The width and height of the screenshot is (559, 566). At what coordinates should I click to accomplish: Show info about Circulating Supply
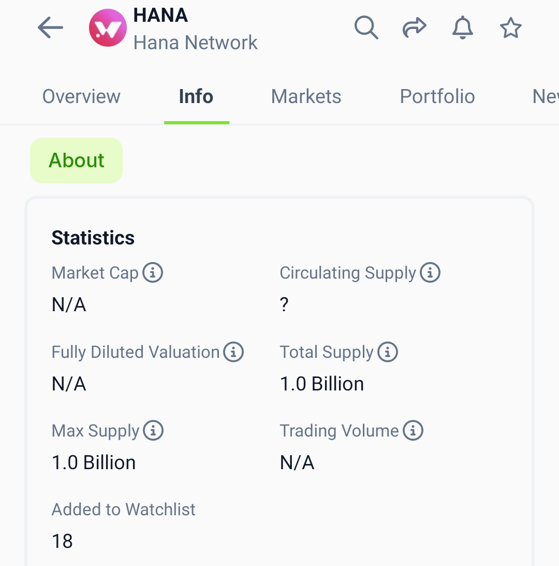[x=430, y=272]
